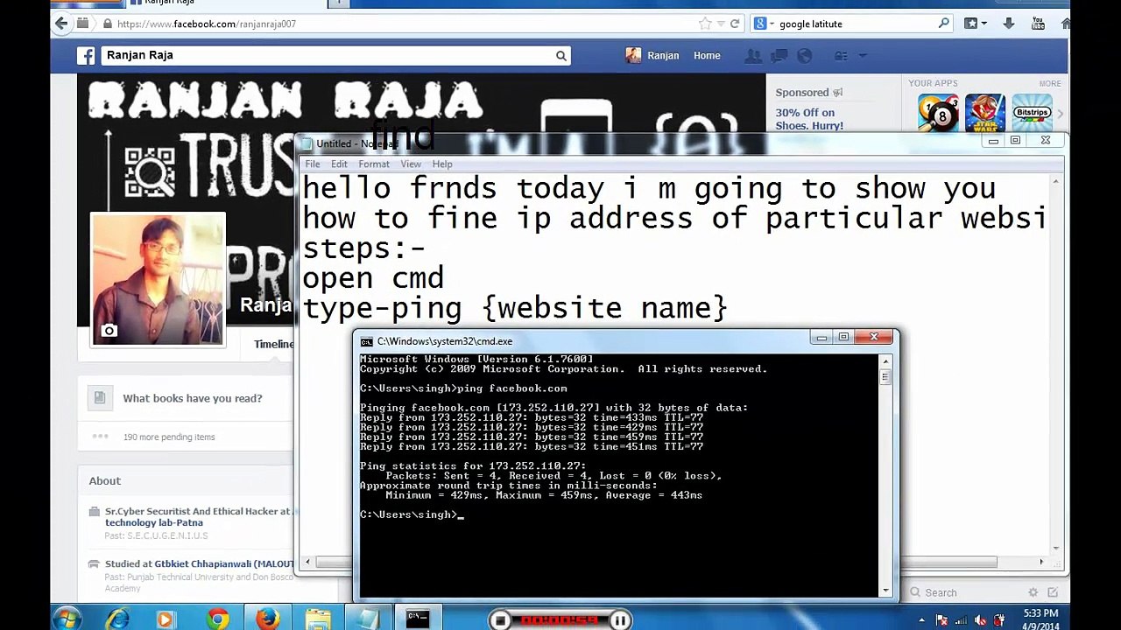The width and height of the screenshot is (1121, 630).
Task: Open Facebook messages icon
Action: (779, 56)
